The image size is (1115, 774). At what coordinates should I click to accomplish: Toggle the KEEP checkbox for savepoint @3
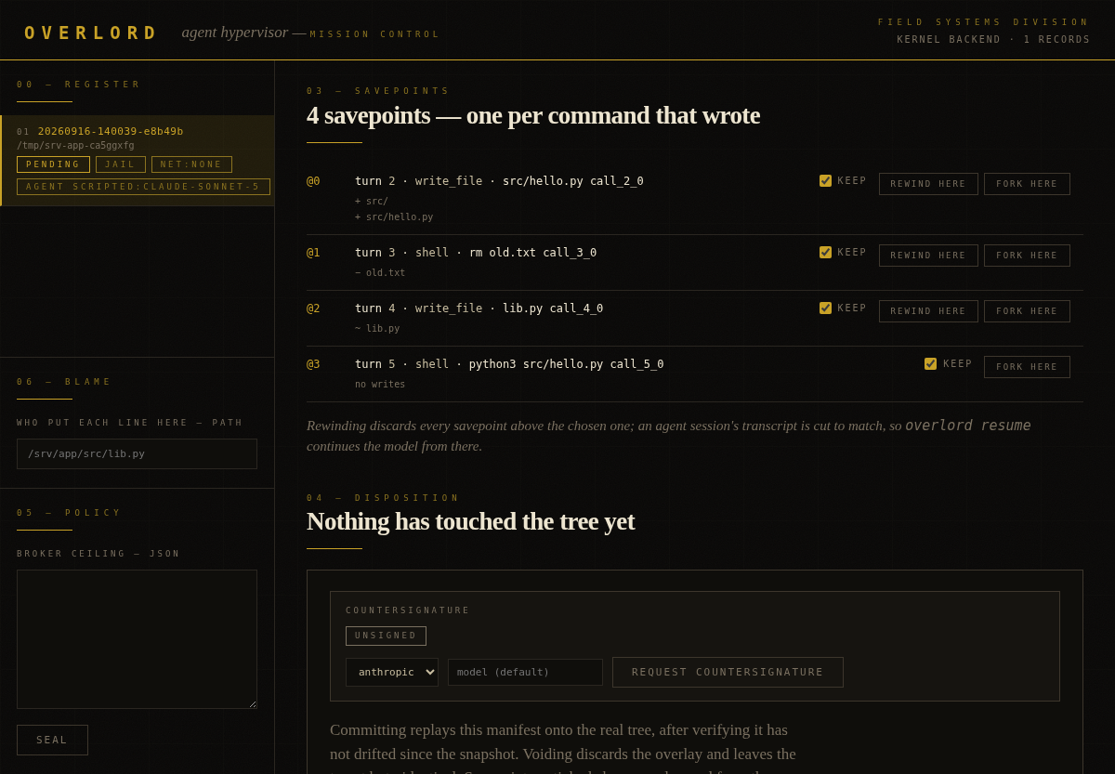click(x=930, y=364)
